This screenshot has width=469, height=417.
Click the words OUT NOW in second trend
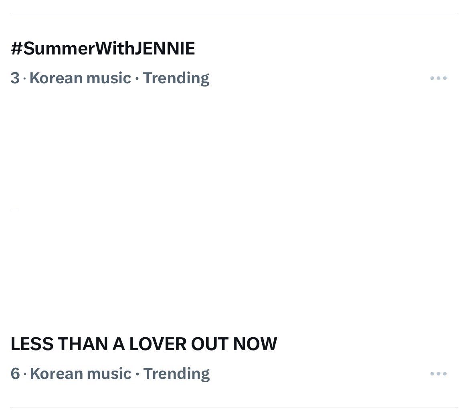tap(234, 344)
